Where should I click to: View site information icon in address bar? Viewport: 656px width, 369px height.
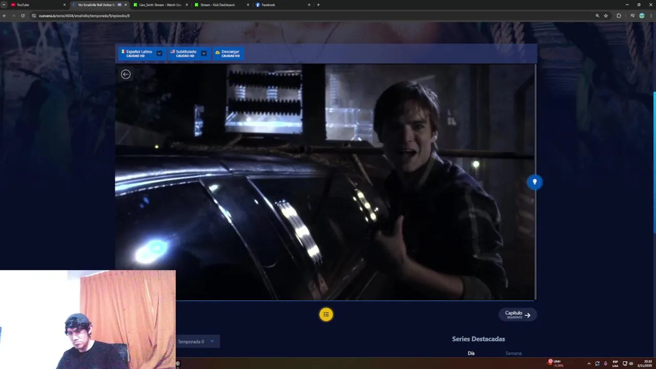click(34, 16)
